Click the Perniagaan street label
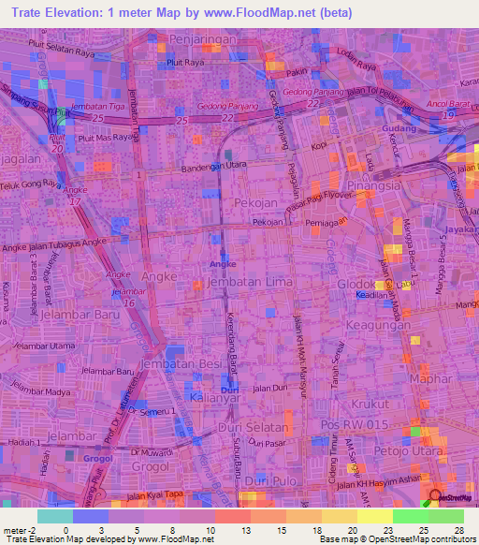The image size is (479, 545). [x=326, y=222]
